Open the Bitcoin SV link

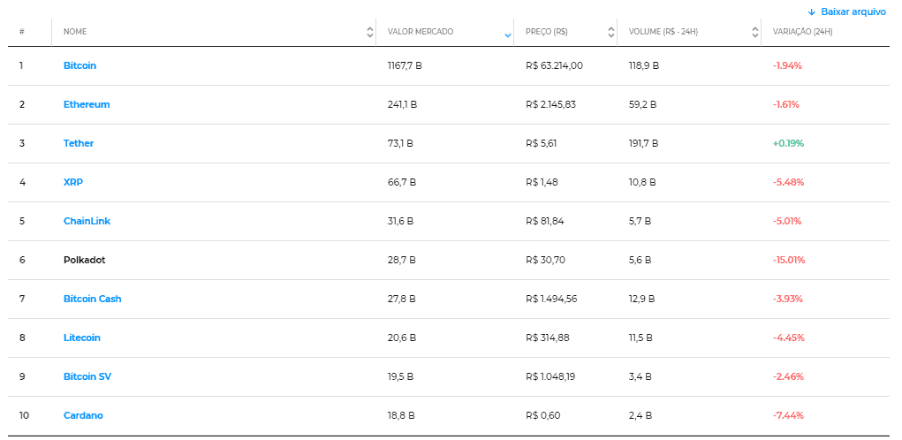[x=87, y=376]
